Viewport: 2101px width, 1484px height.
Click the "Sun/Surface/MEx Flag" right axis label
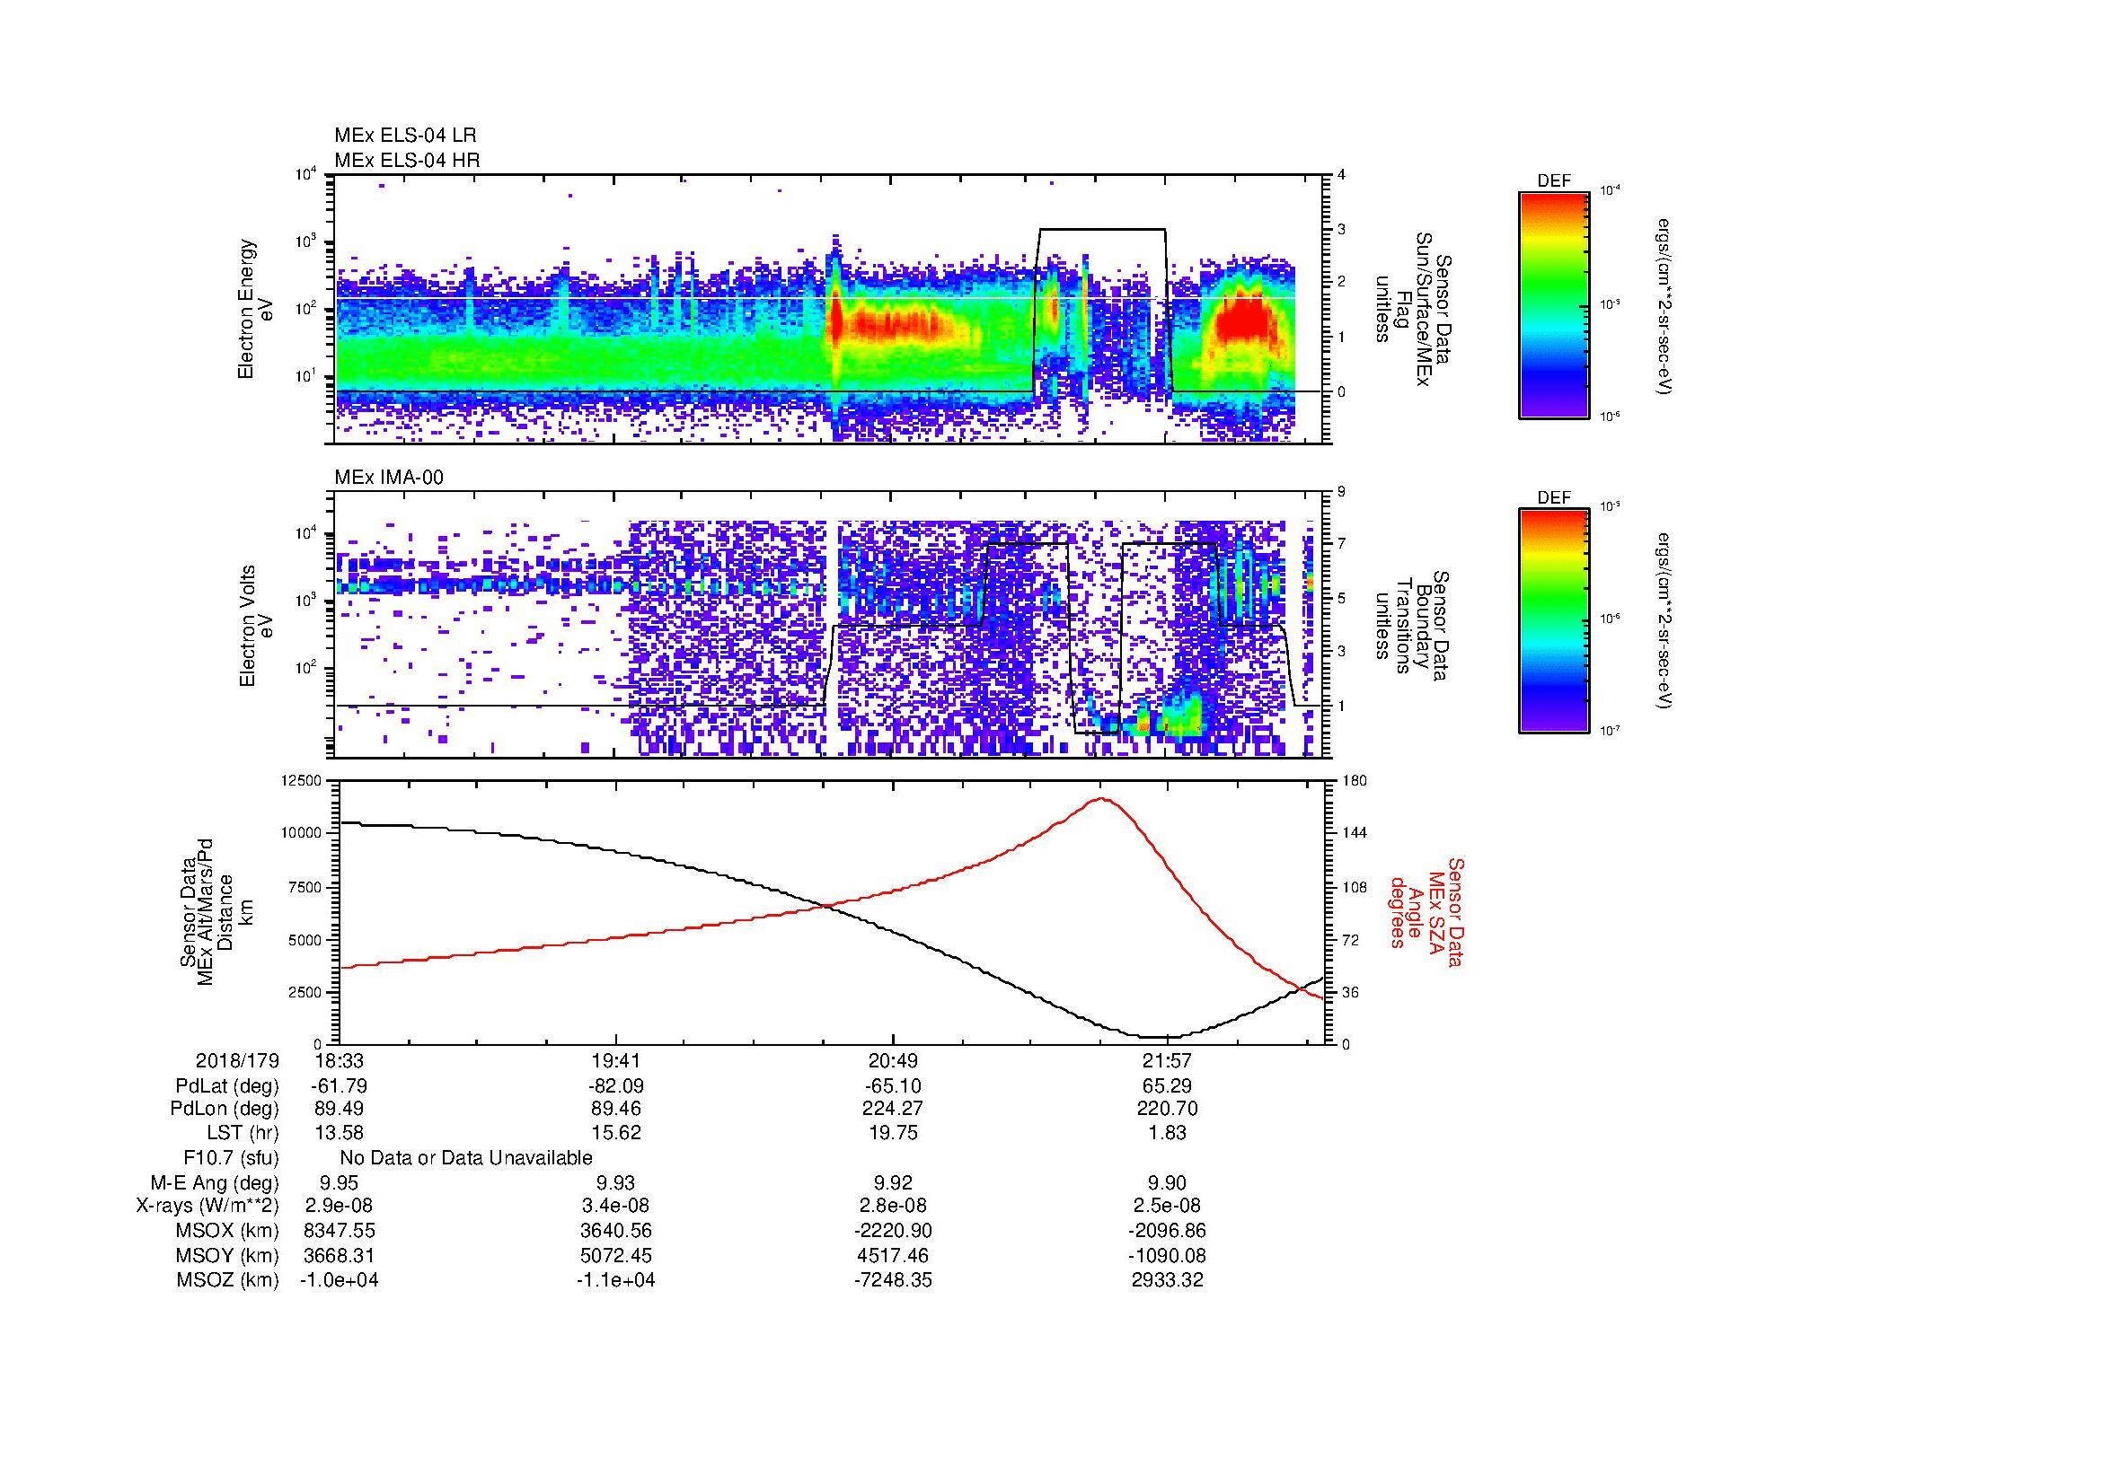coord(1413,309)
